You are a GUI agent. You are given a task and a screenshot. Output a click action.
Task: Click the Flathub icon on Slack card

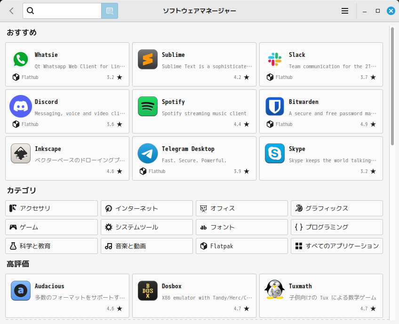coord(270,77)
